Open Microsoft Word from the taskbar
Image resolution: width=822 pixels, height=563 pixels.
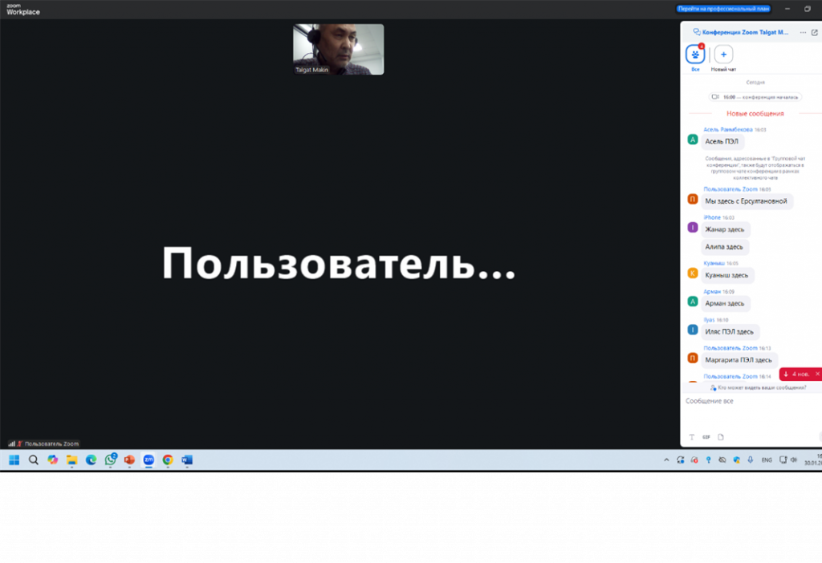click(x=187, y=460)
